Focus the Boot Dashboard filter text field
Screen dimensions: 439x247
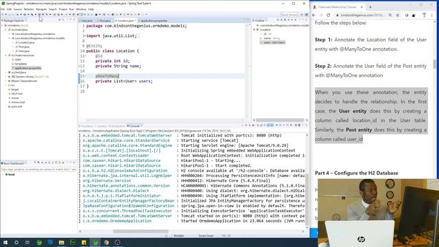38,169
